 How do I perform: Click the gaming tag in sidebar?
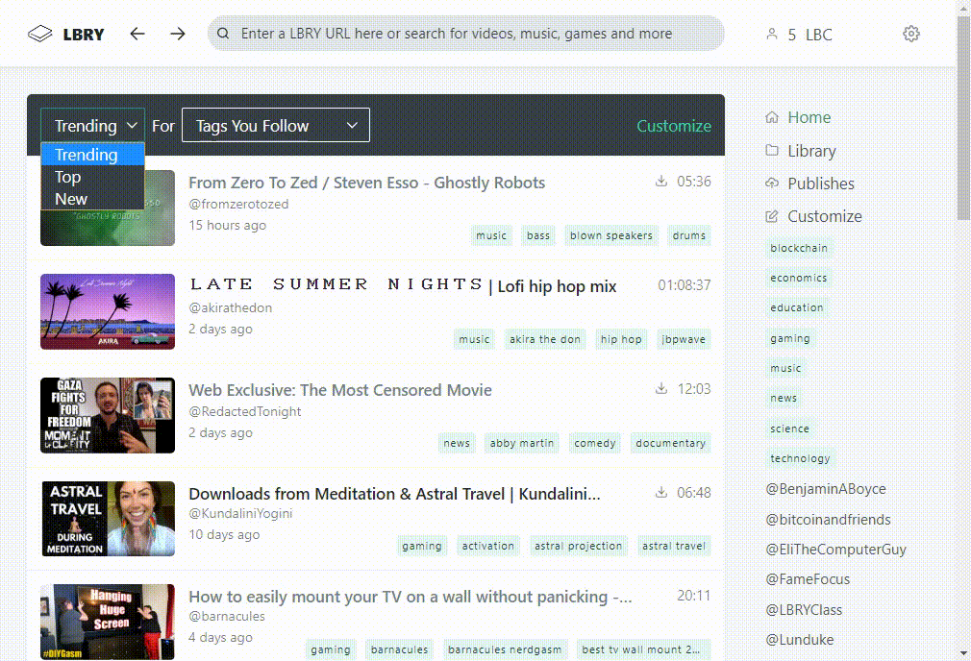point(790,338)
